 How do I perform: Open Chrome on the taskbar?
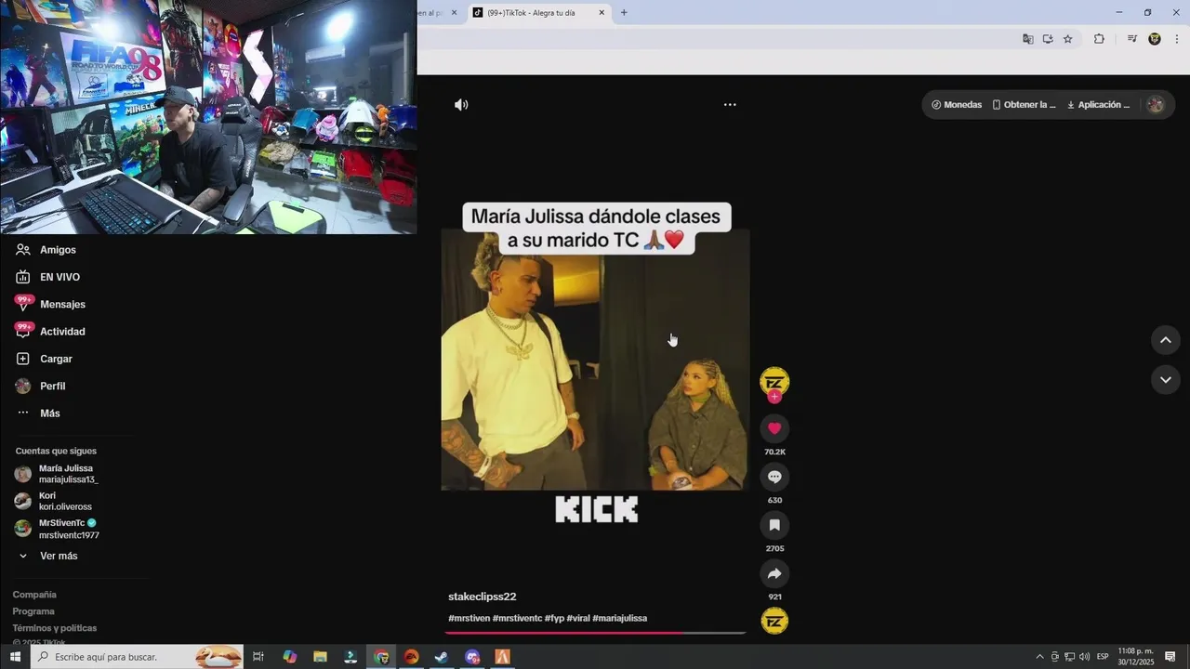[381, 657]
